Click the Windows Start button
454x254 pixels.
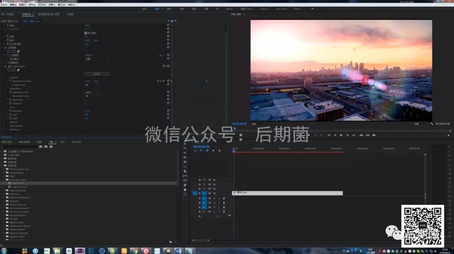click(x=4, y=251)
